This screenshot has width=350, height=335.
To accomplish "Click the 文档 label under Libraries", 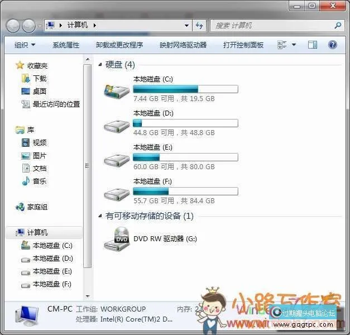I will coord(40,169).
